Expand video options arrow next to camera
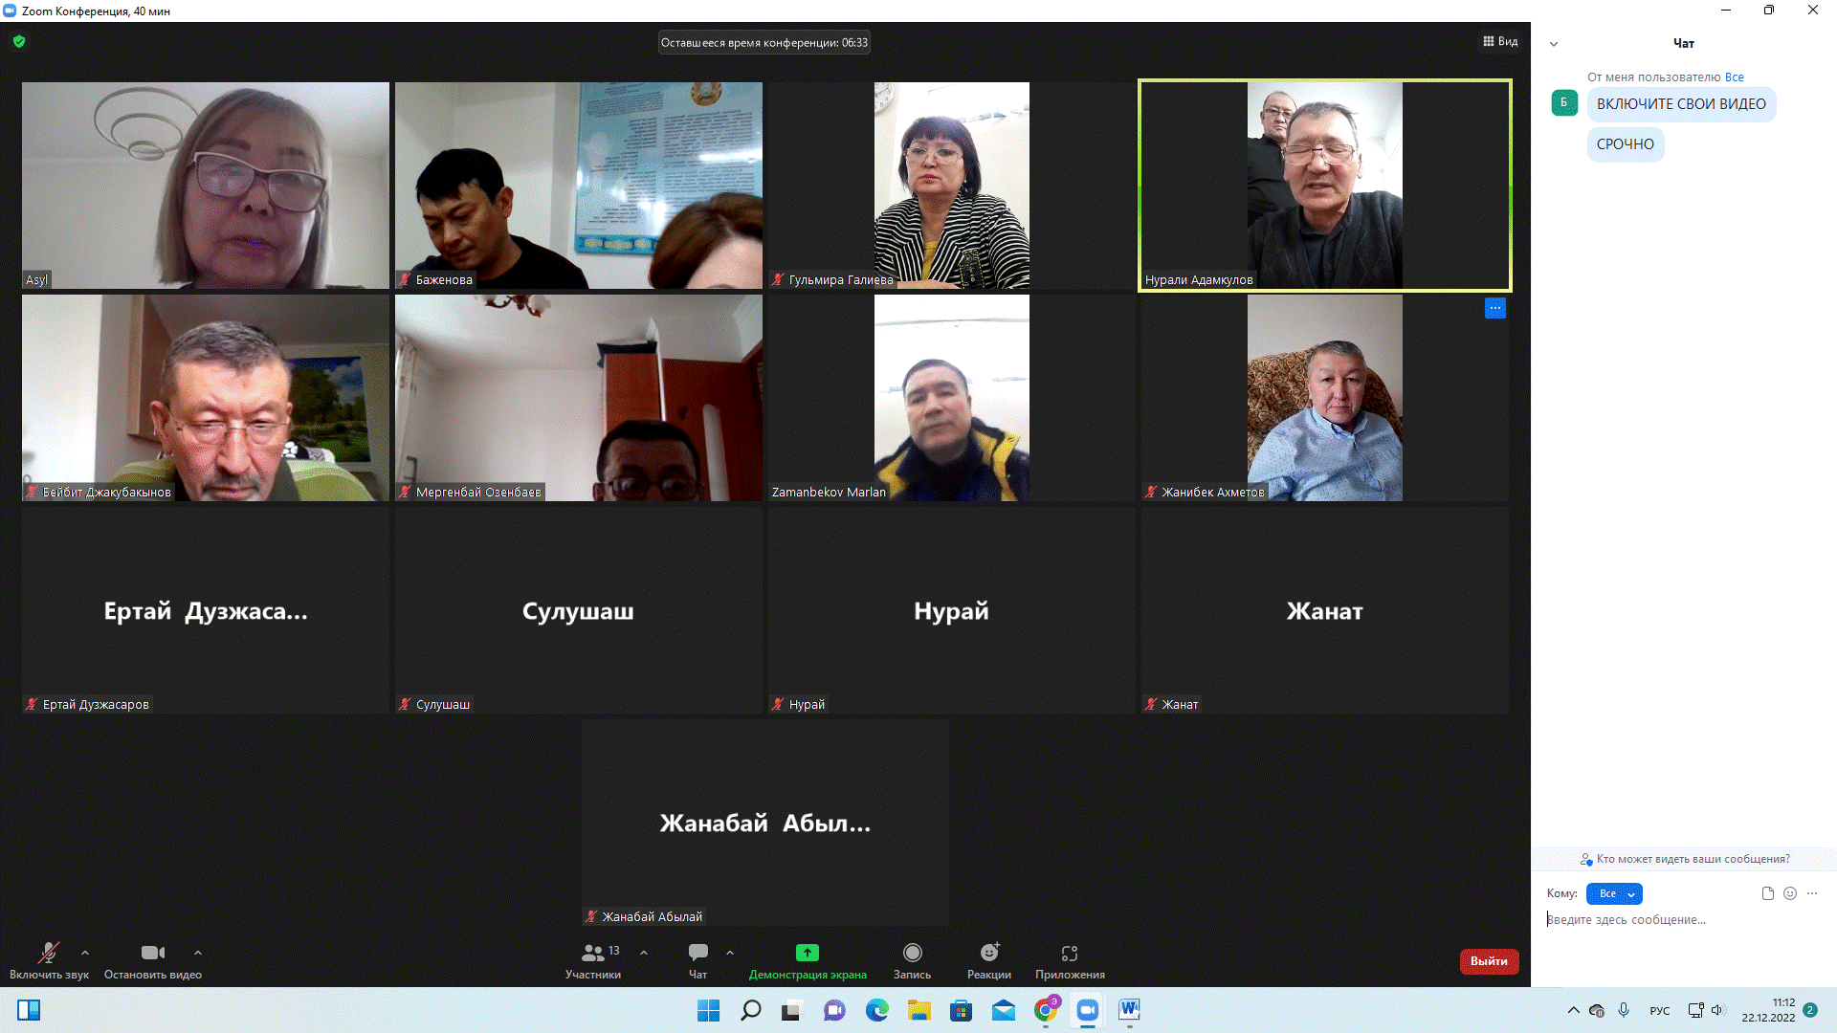The height and width of the screenshot is (1033, 1837). 198,953
